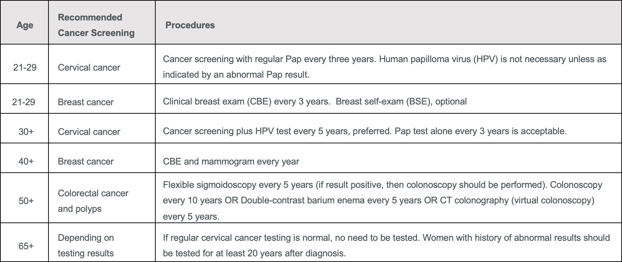Select the 21-29 age cell for Cervical cancer
Viewport: 622px width, 262px height.
coord(25,67)
